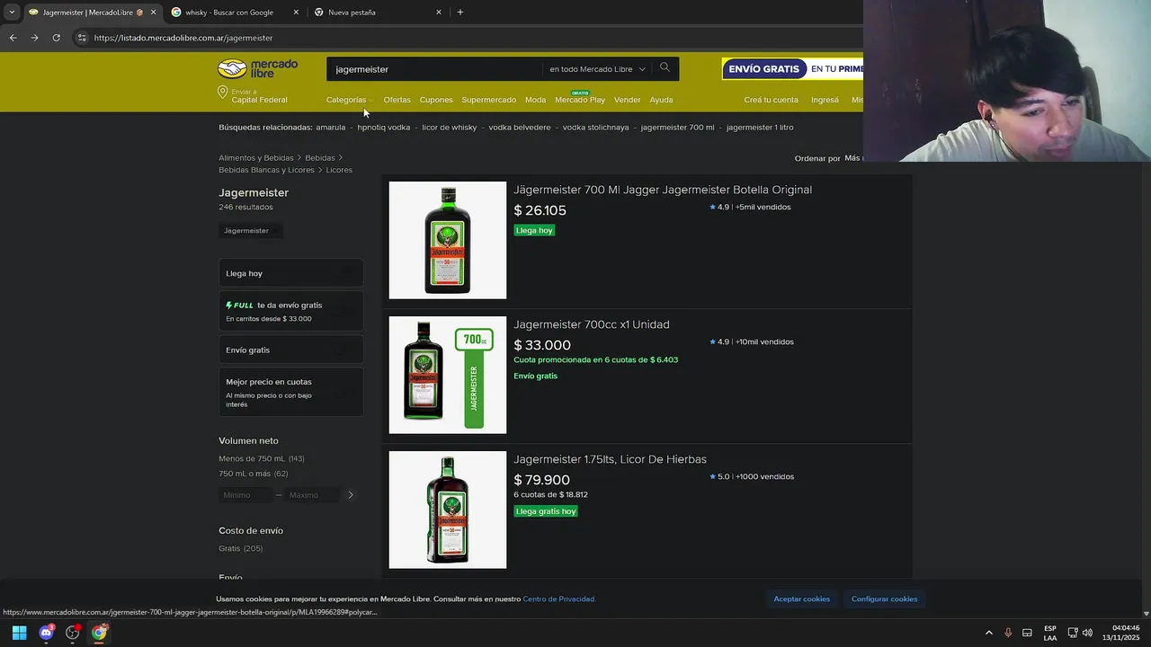This screenshot has height=647, width=1151.
Task: Open related search amarula
Action: click(x=330, y=128)
